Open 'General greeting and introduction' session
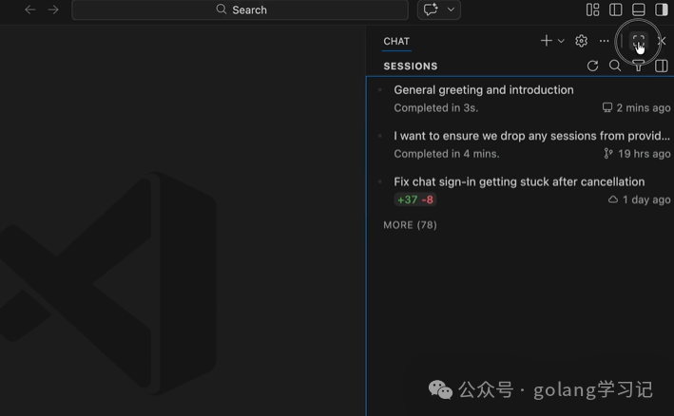The width and height of the screenshot is (674, 416). point(521,99)
